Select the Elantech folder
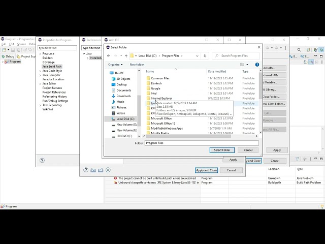This screenshot has width=325, height=244. point(156,83)
